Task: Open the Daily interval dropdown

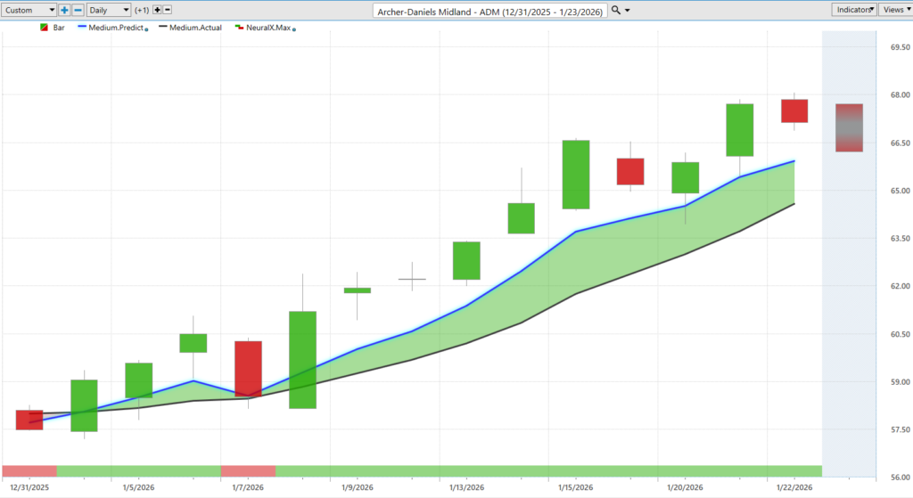Action: click(109, 10)
